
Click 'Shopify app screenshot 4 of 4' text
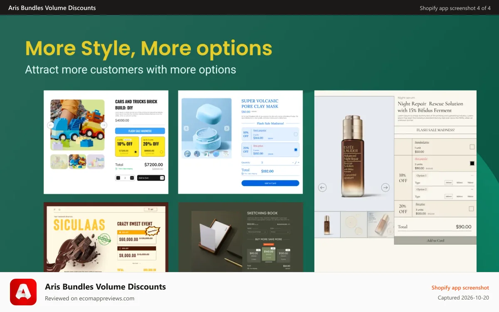(455, 8)
